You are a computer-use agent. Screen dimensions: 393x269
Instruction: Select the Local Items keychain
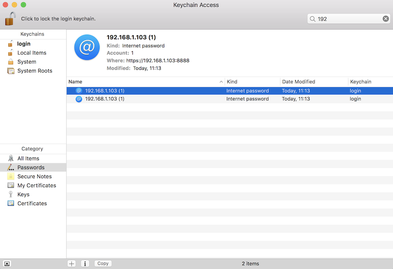33,53
